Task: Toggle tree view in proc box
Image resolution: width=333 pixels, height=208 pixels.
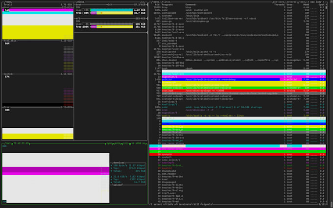Action: [x=302, y=1]
